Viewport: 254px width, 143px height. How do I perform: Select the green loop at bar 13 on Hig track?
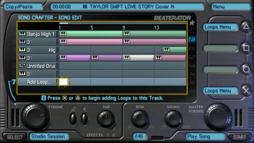[174, 50]
